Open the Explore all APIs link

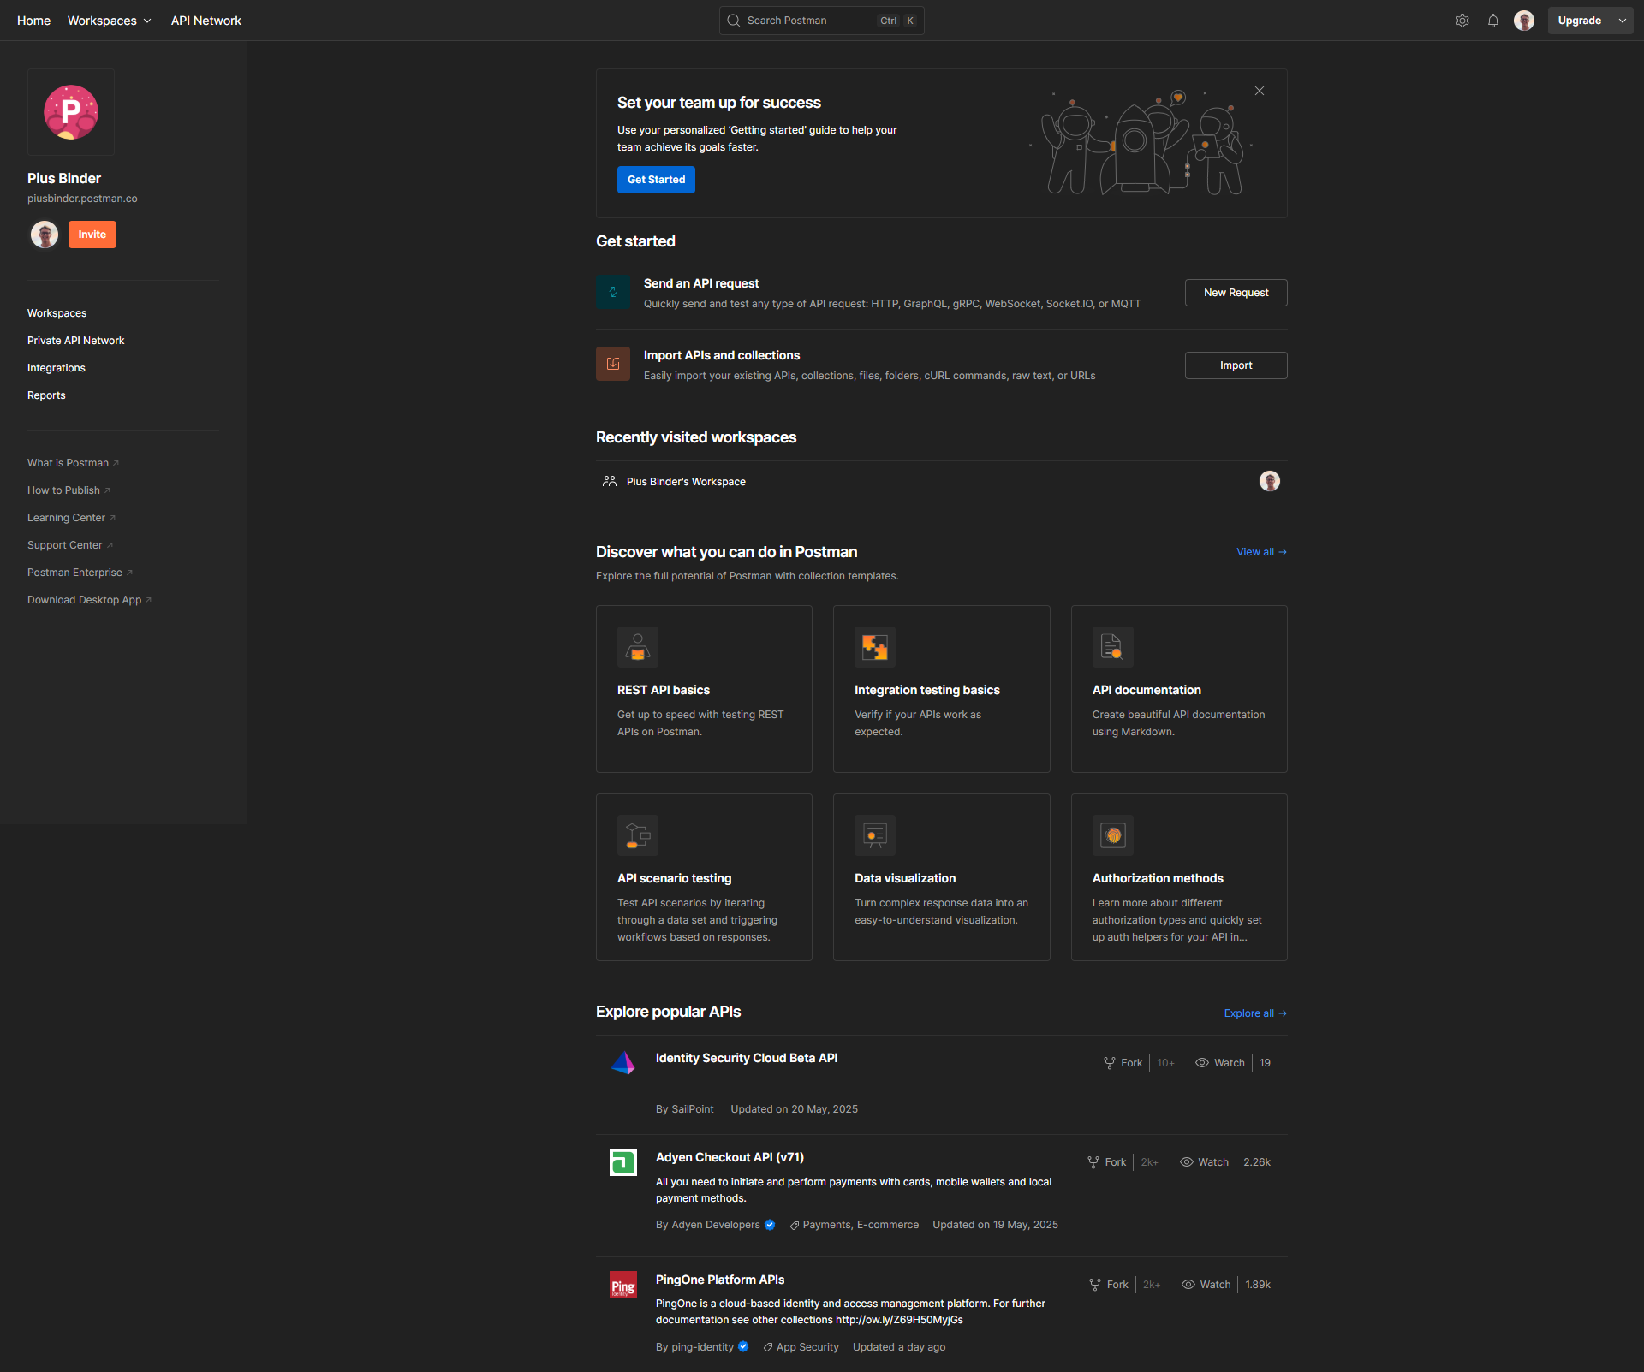click(x=1255, y=1013)
